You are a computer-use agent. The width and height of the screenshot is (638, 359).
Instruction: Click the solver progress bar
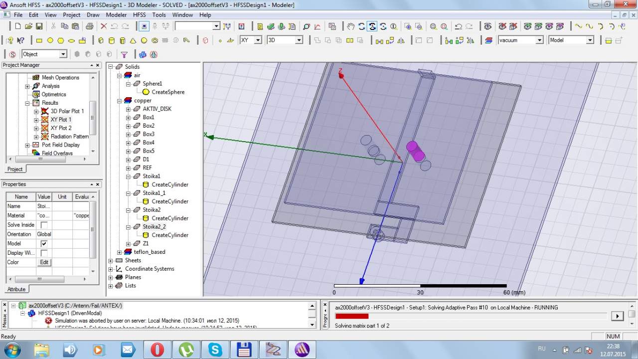pyautogui.click(x=471, y=316)
